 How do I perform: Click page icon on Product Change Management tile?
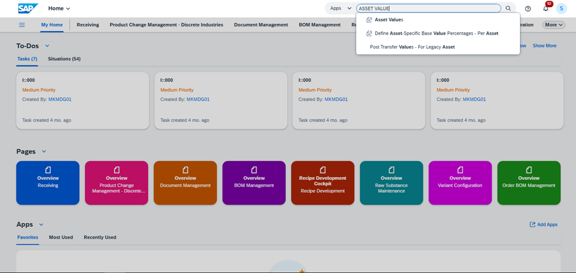[116, 170]
